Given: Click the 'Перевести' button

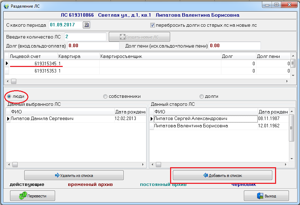Looking at the screenshot, I should [33, 196].
